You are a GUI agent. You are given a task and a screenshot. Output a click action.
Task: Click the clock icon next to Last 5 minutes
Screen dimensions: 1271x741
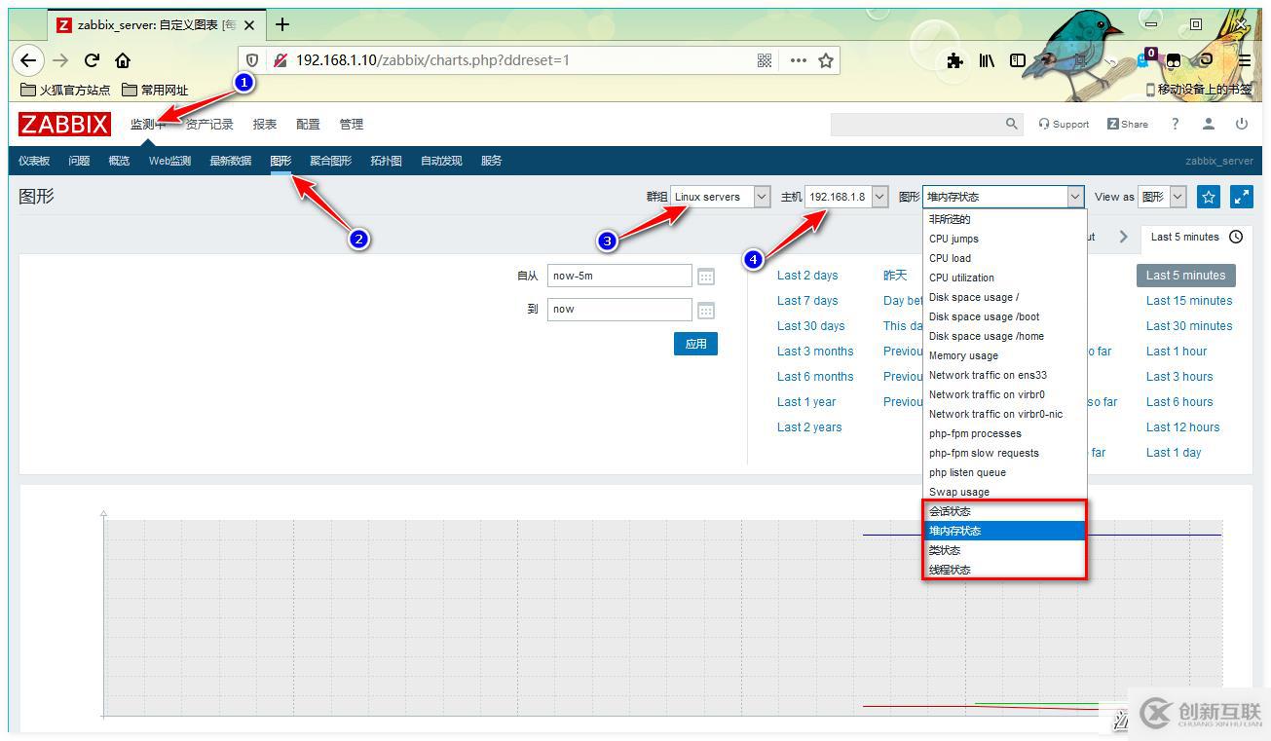[x=1236, y=237]
